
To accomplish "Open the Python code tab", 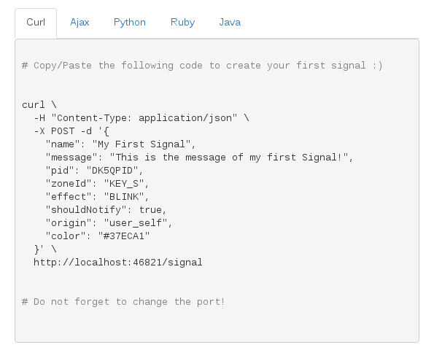I will (x=130, y=23).
